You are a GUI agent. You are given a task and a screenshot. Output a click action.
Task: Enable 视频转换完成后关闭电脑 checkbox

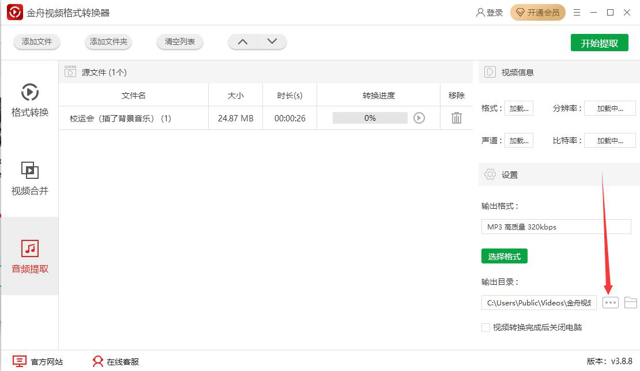[485, 327]
